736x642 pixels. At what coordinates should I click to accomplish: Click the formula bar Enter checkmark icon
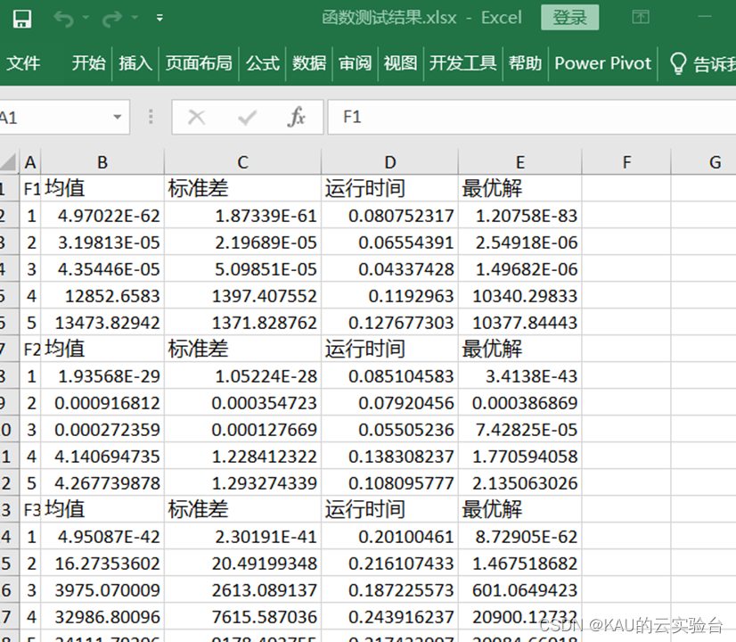247,118
